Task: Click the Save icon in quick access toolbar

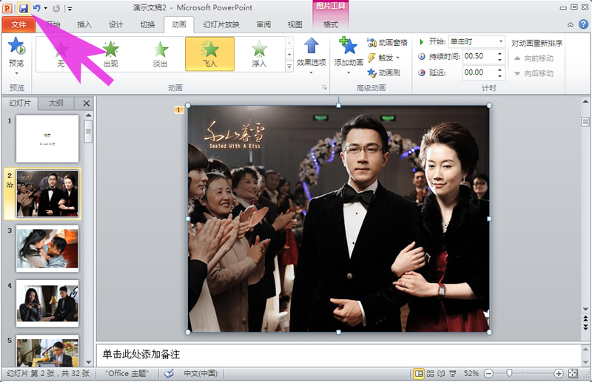Action: [23, 8]
